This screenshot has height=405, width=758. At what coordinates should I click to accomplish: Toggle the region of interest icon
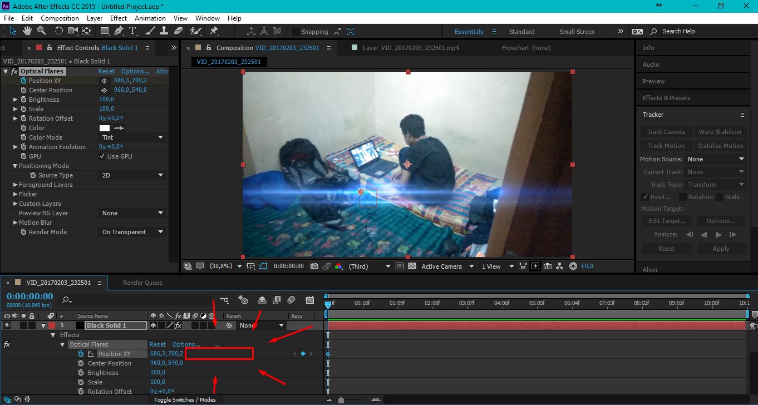point(400,266)
